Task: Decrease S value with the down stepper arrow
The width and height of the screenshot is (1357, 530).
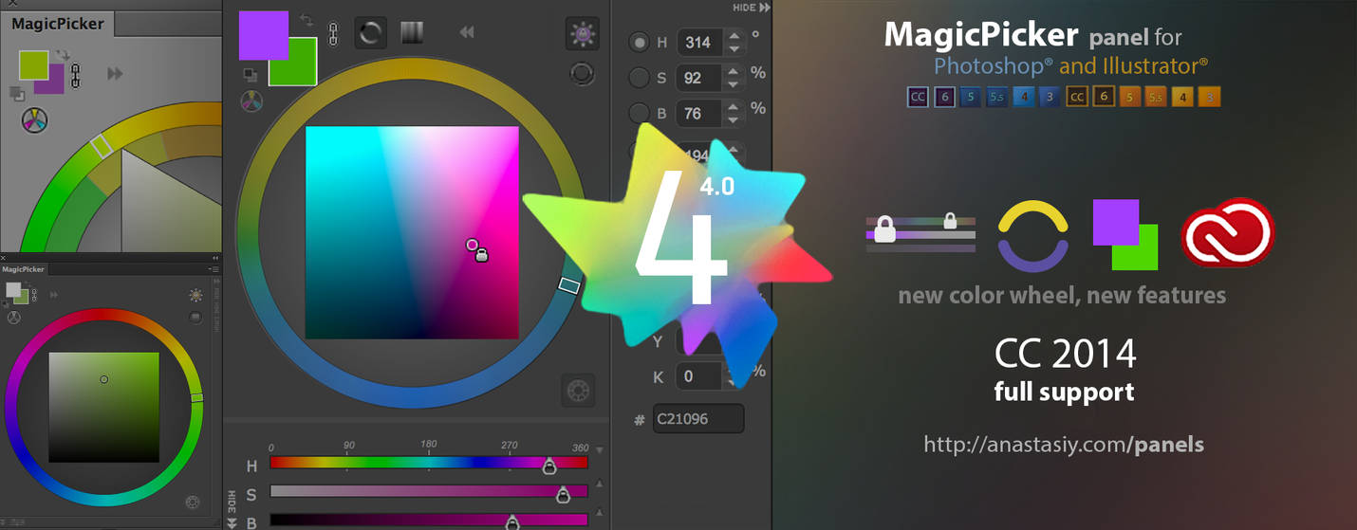Action: [733, 84]
